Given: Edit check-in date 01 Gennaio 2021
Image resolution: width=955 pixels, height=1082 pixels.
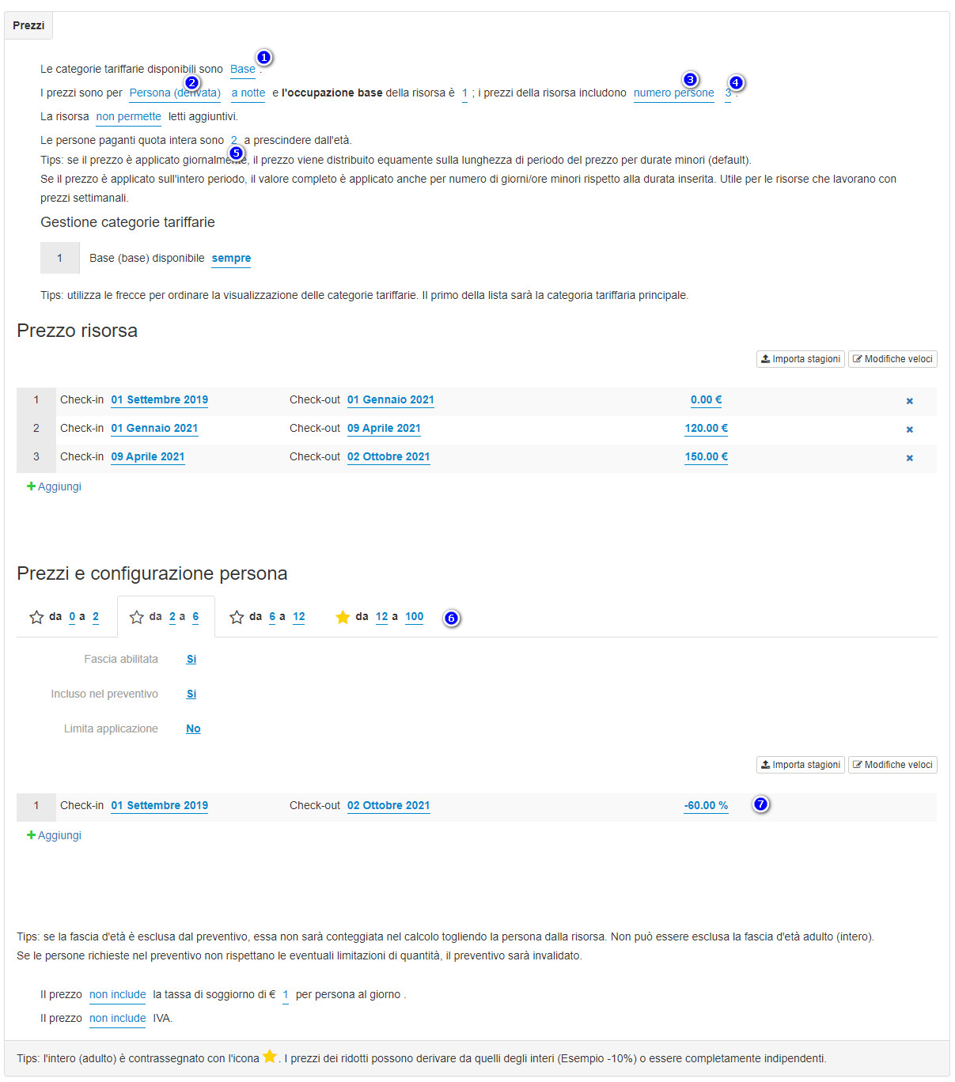Looking at the screenshot, I should pyautogui.click(x=154, y=428).
